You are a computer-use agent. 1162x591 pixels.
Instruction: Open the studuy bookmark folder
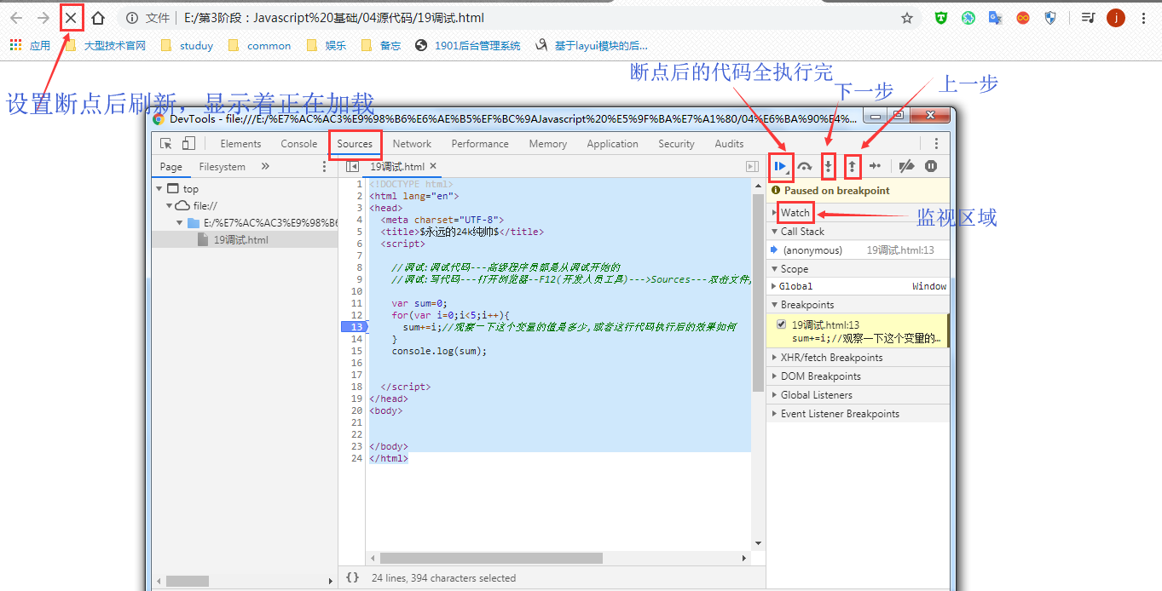pos(187,46)
